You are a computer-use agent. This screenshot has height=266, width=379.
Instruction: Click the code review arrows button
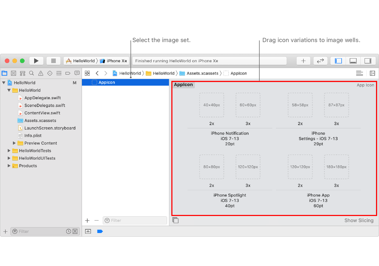[x=320, y=61]
